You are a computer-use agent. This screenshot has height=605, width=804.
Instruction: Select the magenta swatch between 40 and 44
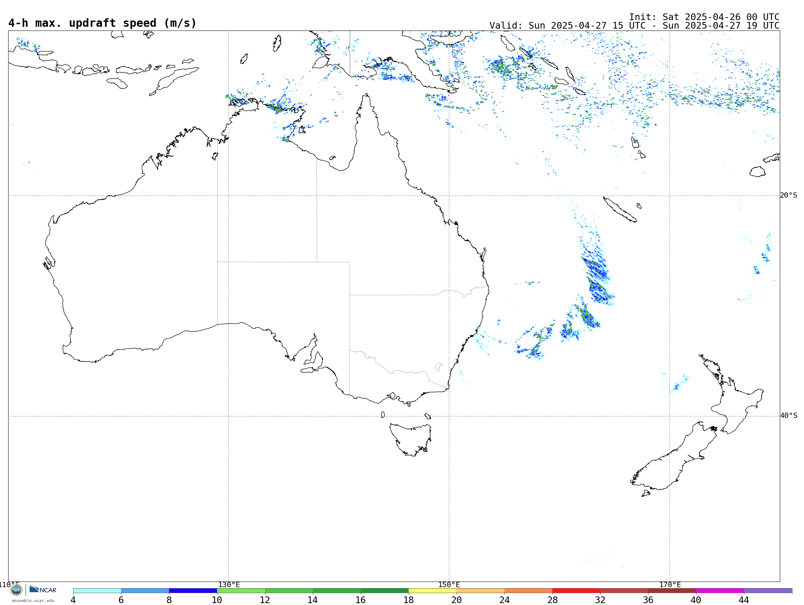pyautogui.click(x=720, y=591)
